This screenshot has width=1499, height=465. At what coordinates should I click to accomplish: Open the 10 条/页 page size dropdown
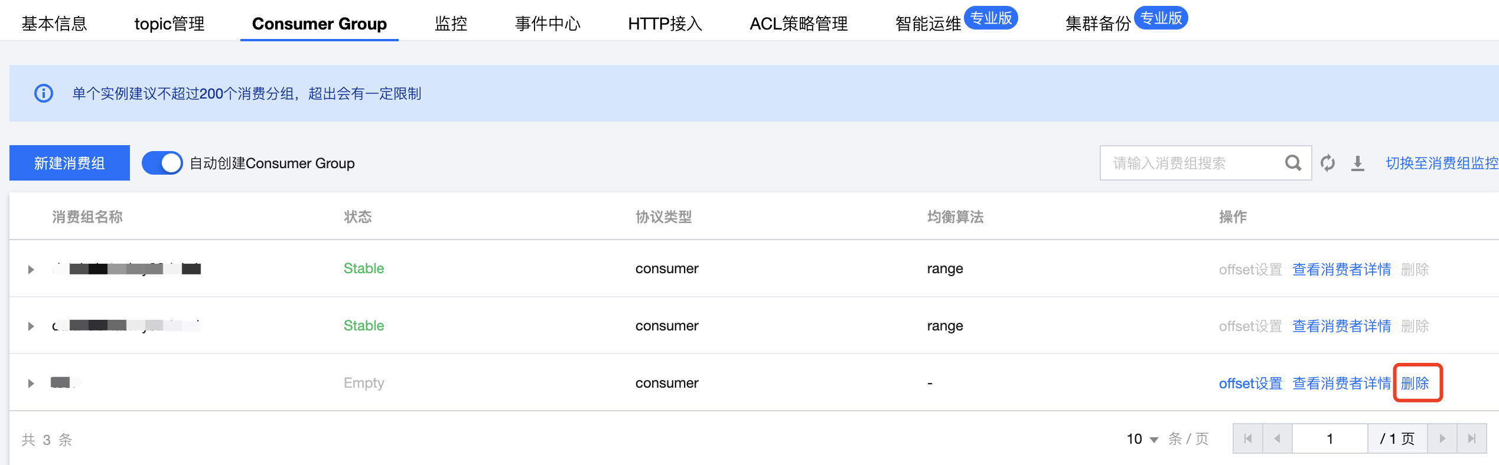[x=1142, y=439]
